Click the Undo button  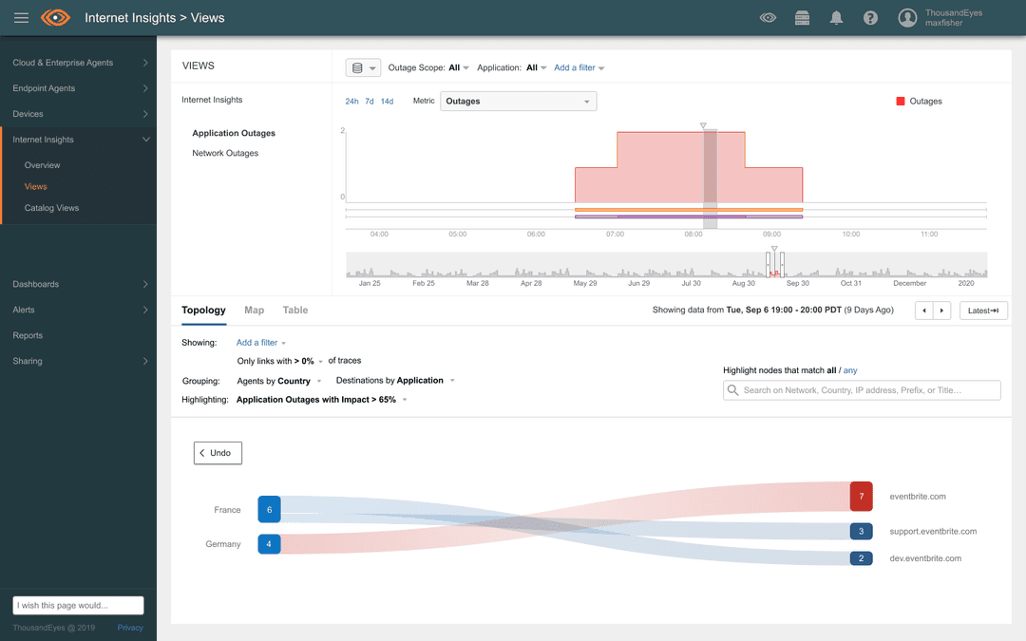[218, 453]
